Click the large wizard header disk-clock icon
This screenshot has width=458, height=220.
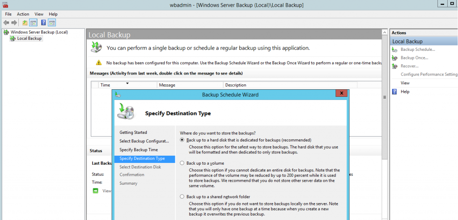tap(126, 111)
